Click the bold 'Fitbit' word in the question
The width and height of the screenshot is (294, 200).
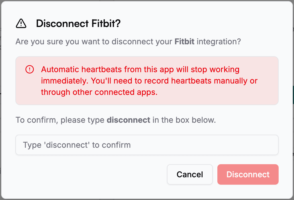(184, 42)
